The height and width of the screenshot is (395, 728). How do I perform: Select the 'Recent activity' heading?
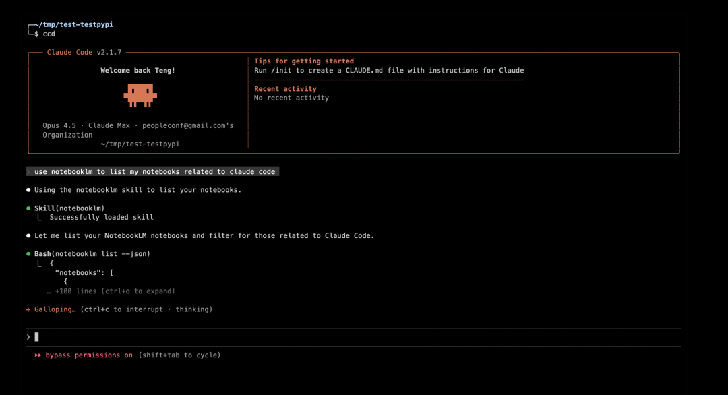[285, 89]
